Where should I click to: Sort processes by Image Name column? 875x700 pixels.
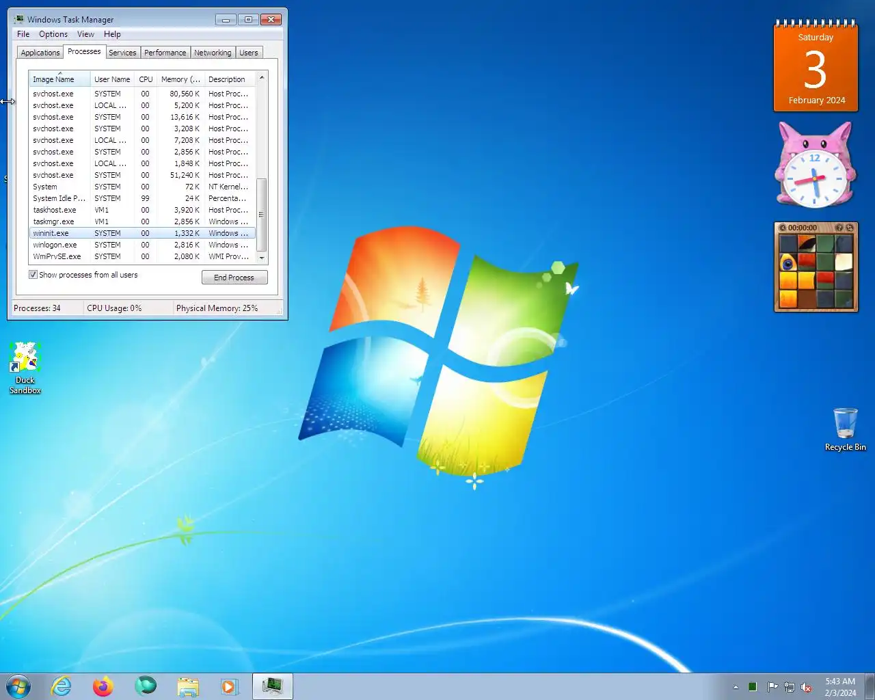pos(59,79)
